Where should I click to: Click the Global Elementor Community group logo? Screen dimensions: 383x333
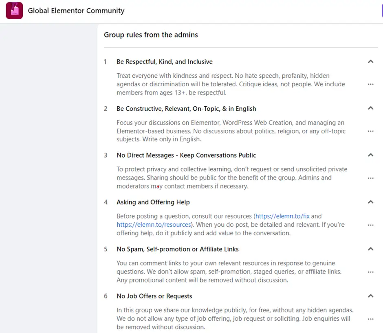coord(14,11)
